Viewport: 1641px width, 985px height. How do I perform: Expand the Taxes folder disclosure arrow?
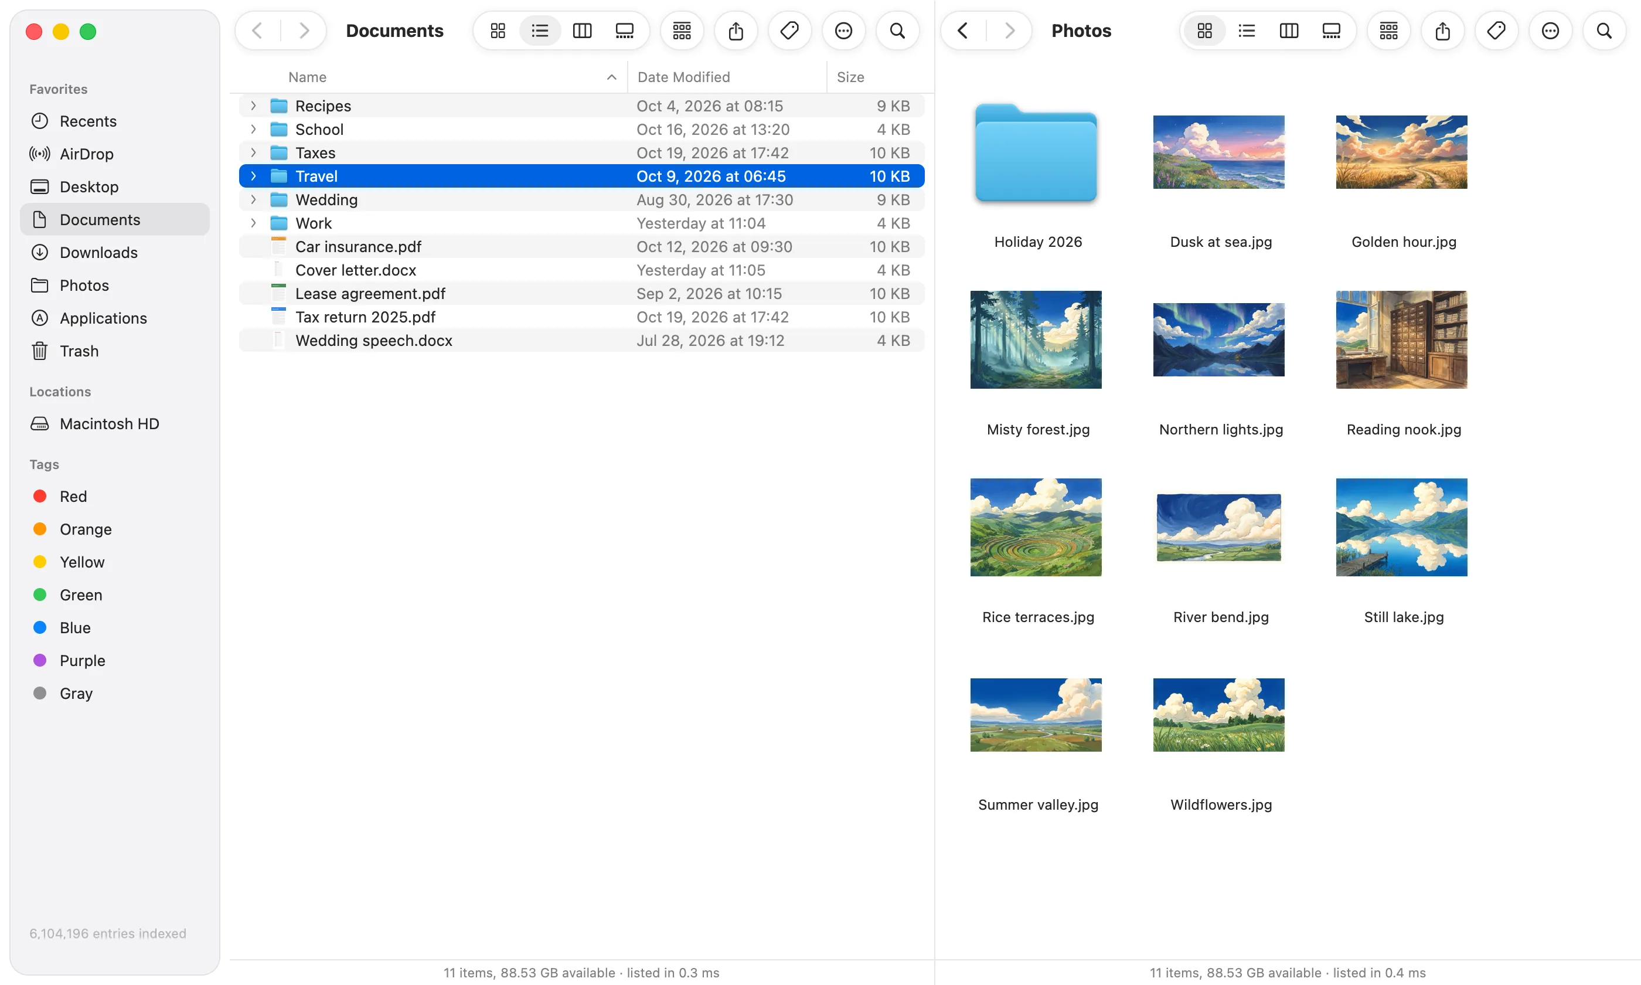[x=253, y=152]
